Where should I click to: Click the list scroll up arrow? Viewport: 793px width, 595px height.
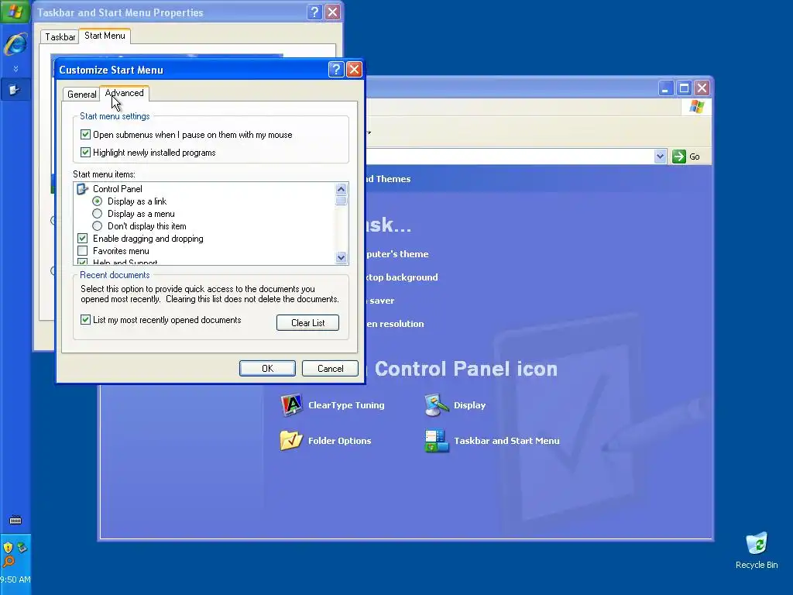(341, 189)
